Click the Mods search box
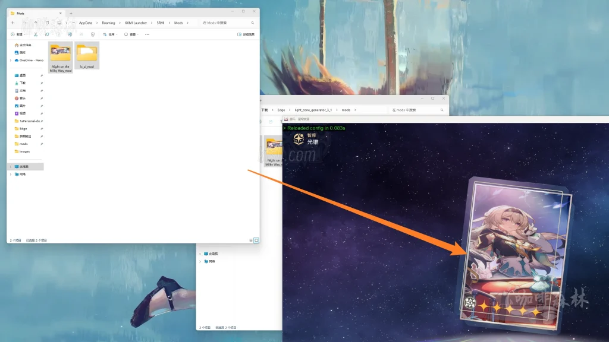The height and width of the screenshot is (342, 609). pos(229,23)
